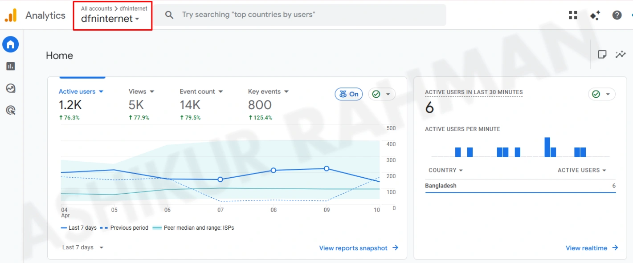This screenshot has width=633, height=263.
Task: Open View realtime link
Action: [592, 248]
